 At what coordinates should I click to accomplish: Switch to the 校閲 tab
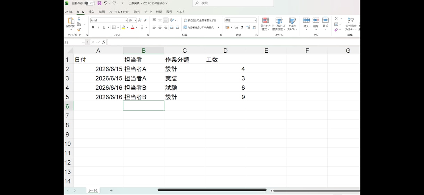(159, 12)
